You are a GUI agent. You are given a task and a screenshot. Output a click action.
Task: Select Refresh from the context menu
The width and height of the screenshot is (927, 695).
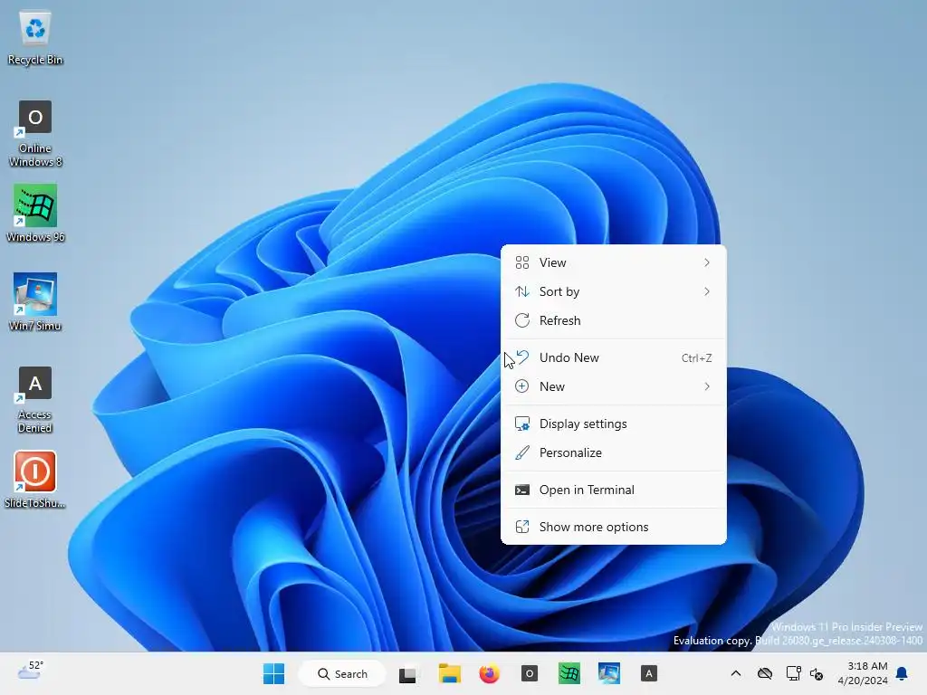pyautogui.click(x=613, y=320)
